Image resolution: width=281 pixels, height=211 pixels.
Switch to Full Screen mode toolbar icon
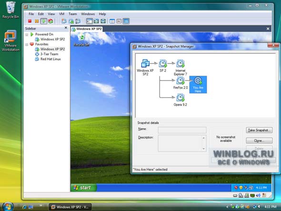tap(103, 21)
